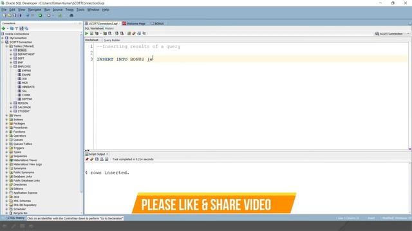Click the '4 rows inserted.' output text
Viewport: 412px width, 231px height.
click(108, 173)
